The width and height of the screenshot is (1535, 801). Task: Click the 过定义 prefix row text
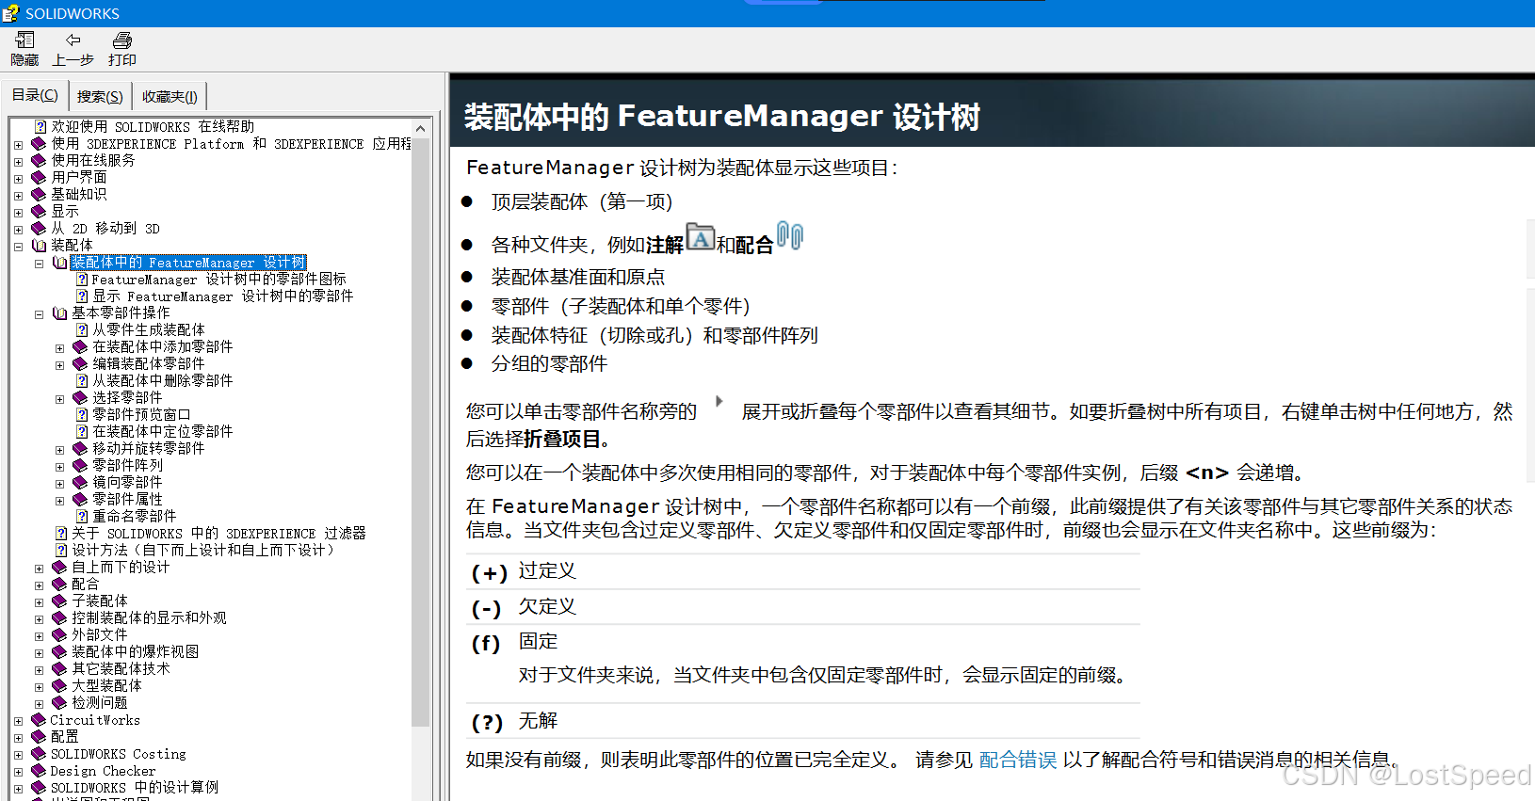[547, 570]
